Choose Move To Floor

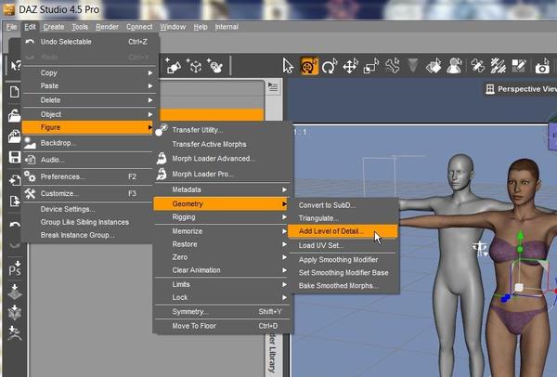coord(221,326)
